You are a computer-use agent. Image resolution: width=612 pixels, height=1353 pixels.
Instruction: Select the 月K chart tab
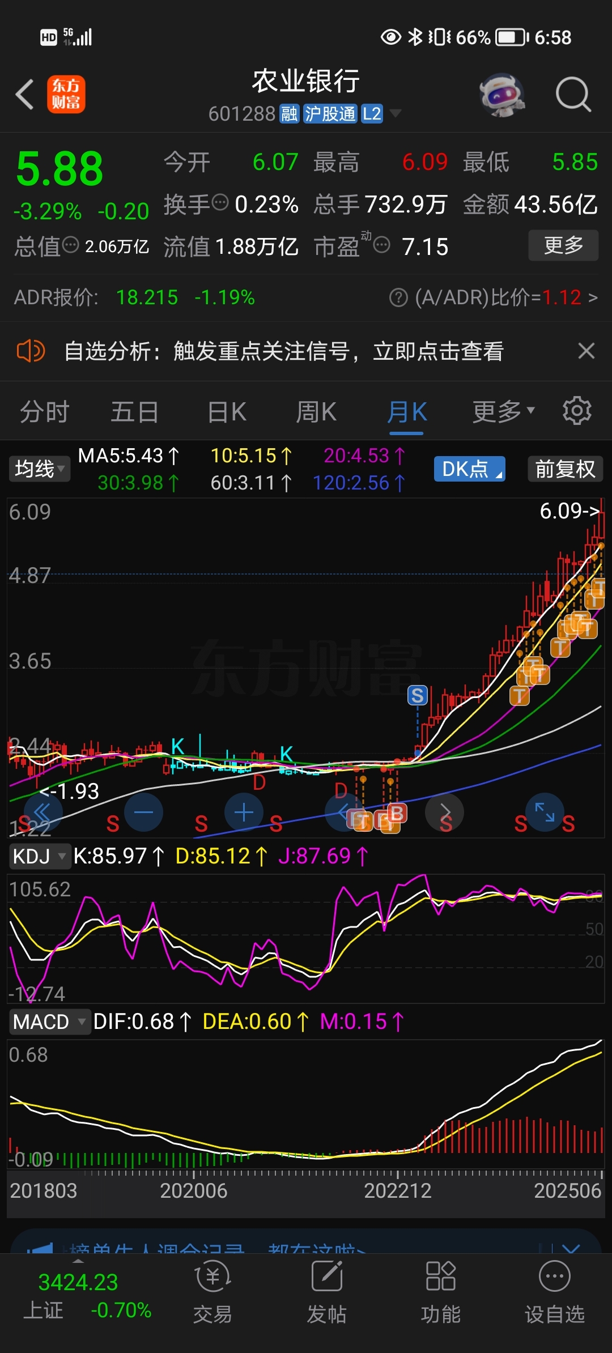pyautogui.click(x=407, y=412)
